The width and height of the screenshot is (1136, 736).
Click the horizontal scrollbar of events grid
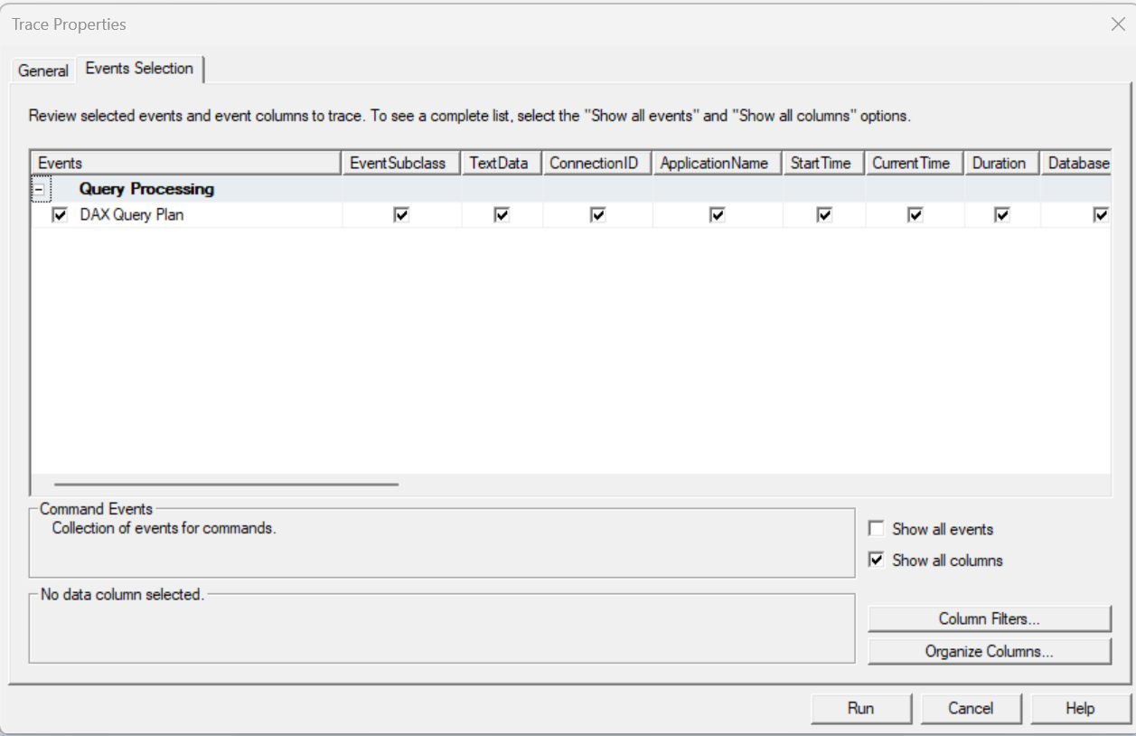pos(226,484)
